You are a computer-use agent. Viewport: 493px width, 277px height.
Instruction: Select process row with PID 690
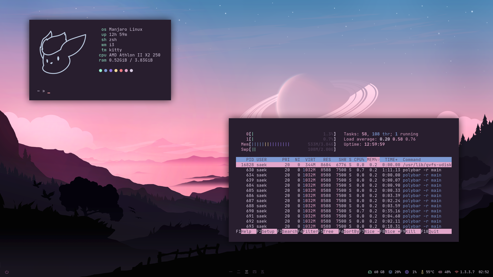pos(344,211)
